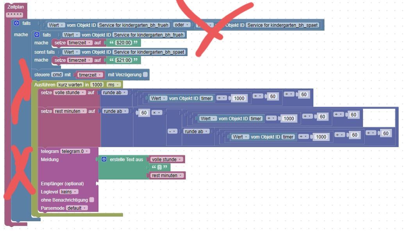This screenshot has height=232, width=407.
Task: Edit the $20:00 text field
Action: click(124, 43)
